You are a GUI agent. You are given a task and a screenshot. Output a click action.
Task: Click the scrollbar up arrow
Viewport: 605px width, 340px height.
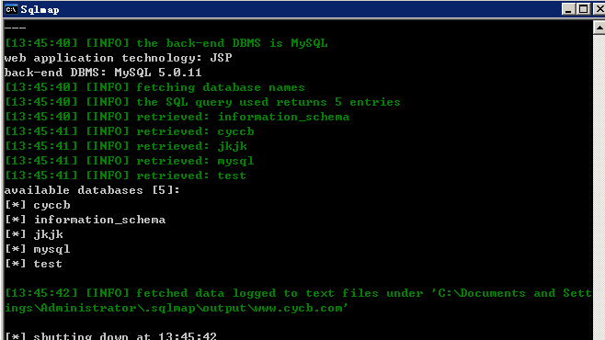click(599, 28)
